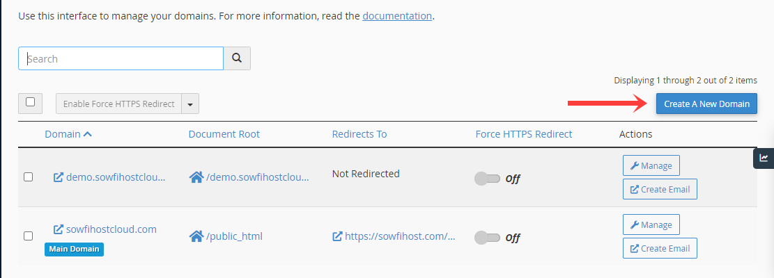
Task: Click external link icon beside https://sowfihost.com redirect
Action: pyautogui.click(x=337, y=237)
